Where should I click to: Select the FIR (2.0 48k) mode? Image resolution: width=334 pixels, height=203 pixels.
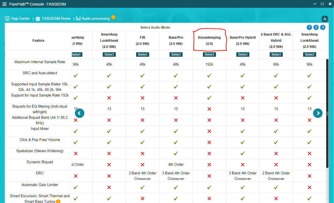pos(143,55)
